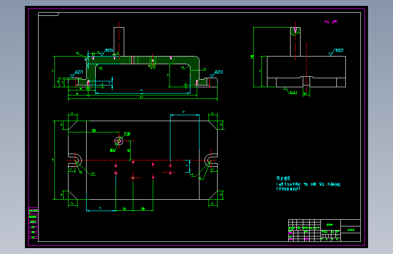Select the Ra3.2 symbol on the left flange
This screenshot has height=254, width=393.
(77, 74)
